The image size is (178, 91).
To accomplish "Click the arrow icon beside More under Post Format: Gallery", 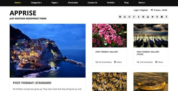I will click(115, 62).
